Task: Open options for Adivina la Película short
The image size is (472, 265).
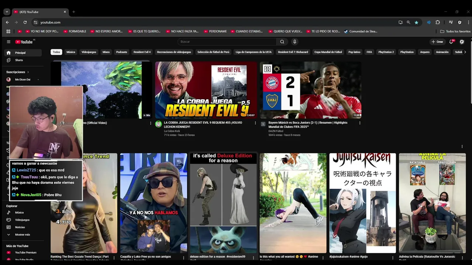Action: (462, 258)
